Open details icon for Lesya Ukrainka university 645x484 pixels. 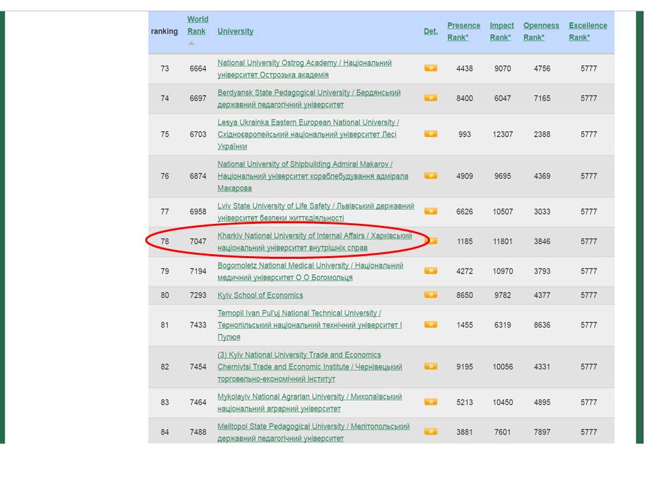pyautogui.click(x=431, y=134)
